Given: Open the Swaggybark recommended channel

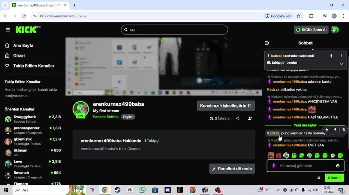Looking at the screenshot, I should tap(33, 119).
